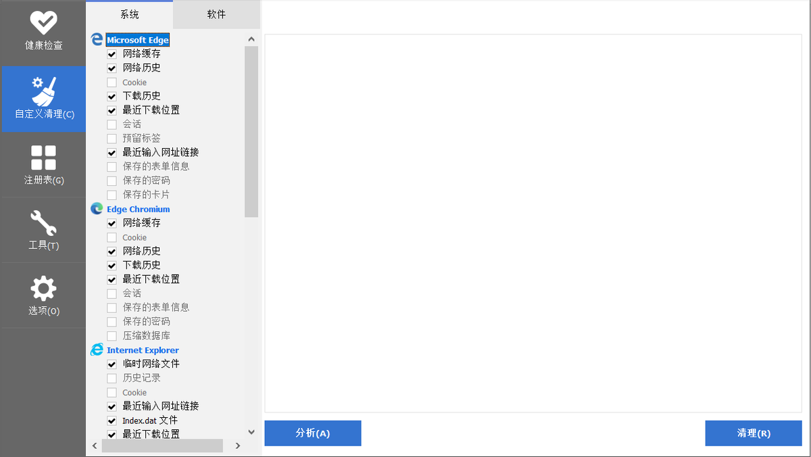
Task: Switch to the 软件 tab
Action: (x=216, y=14)
